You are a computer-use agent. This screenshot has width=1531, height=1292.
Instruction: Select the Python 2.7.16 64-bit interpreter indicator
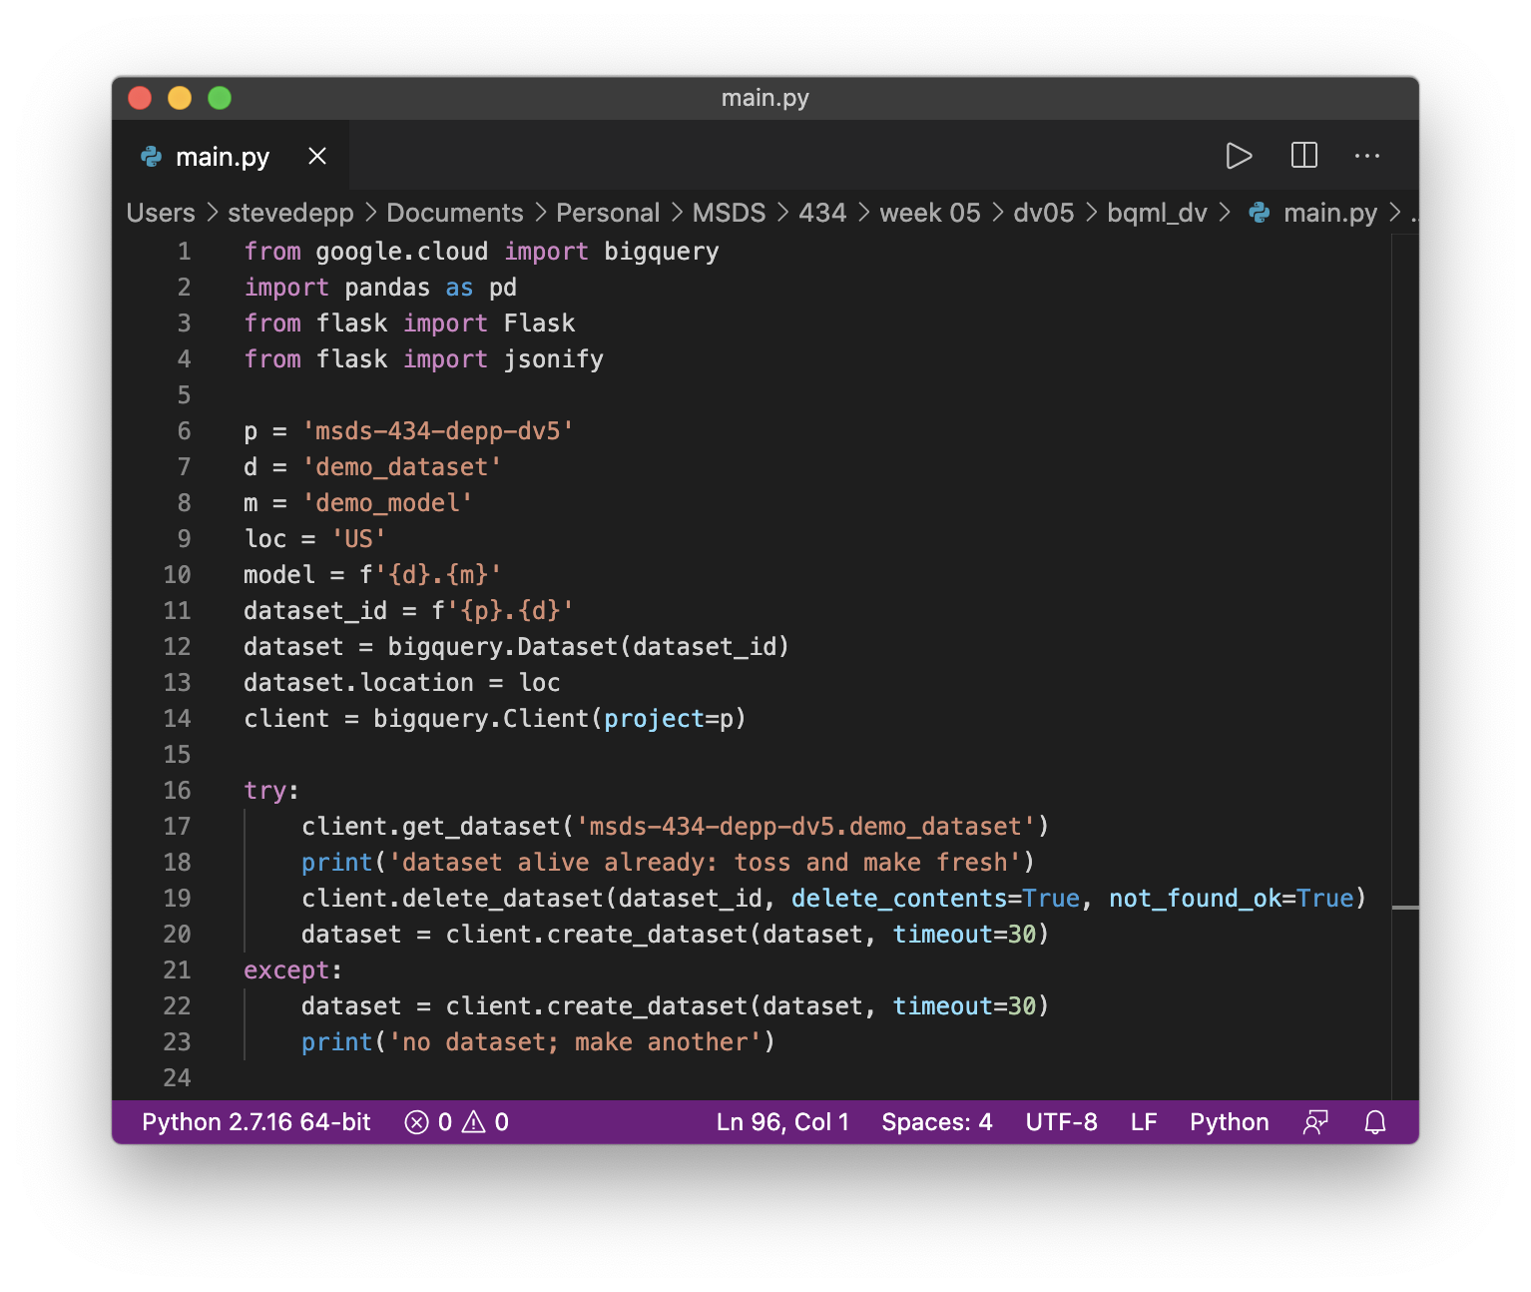[255, 1121]
